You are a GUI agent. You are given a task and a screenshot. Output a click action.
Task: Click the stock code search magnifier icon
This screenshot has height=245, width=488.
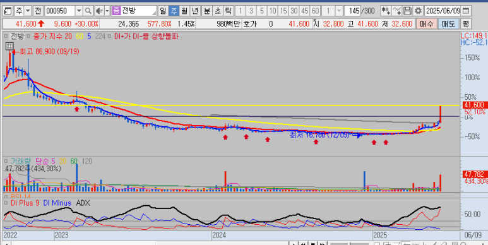pyautogui.click(x=88, y=11)
